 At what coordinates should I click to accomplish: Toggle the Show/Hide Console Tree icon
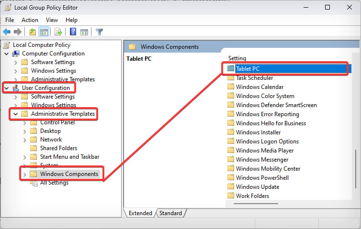click(x=44, y=32)
